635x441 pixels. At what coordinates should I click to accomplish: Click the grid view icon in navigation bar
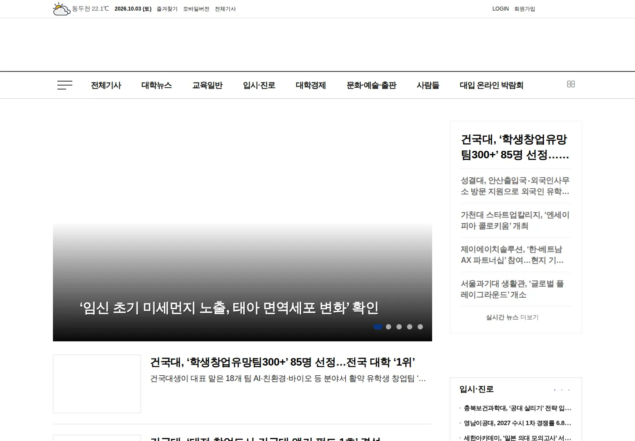tap(571, 84)
